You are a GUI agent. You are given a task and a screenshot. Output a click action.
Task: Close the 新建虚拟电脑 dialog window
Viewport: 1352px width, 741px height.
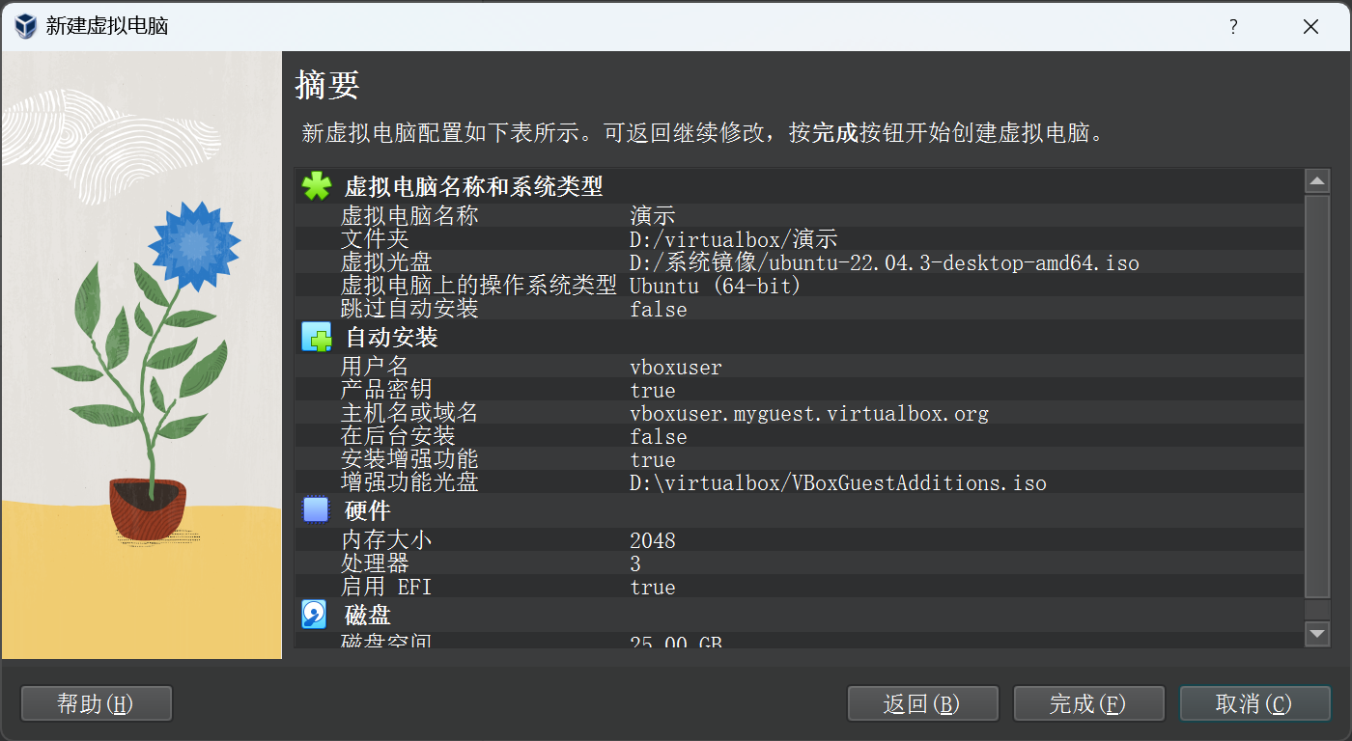(1310, 27)
